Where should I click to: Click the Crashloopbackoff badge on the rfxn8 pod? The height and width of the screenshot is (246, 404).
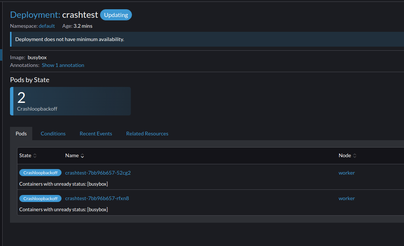pyautogui.click(x=40, y=198)
